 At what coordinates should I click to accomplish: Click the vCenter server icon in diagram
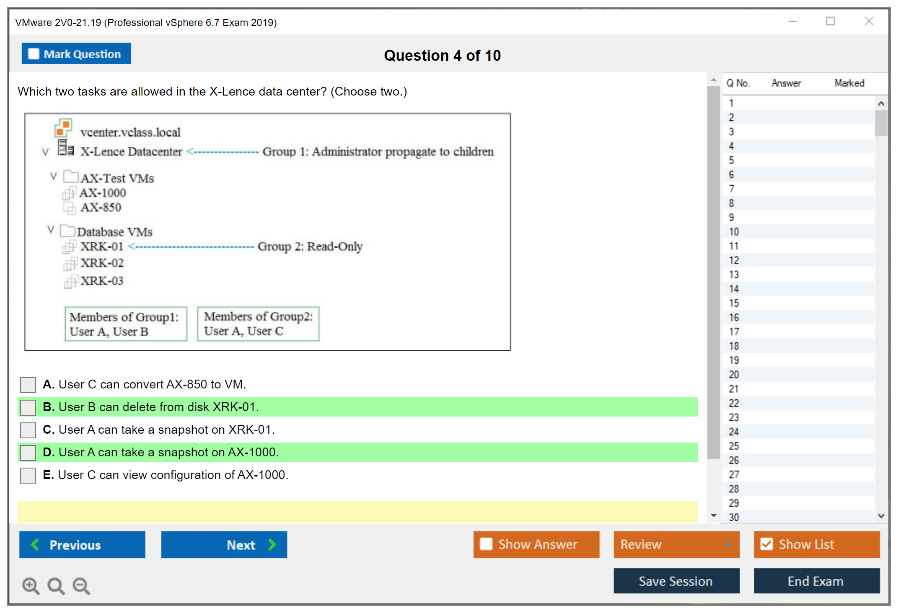click(x=63, y=128)
